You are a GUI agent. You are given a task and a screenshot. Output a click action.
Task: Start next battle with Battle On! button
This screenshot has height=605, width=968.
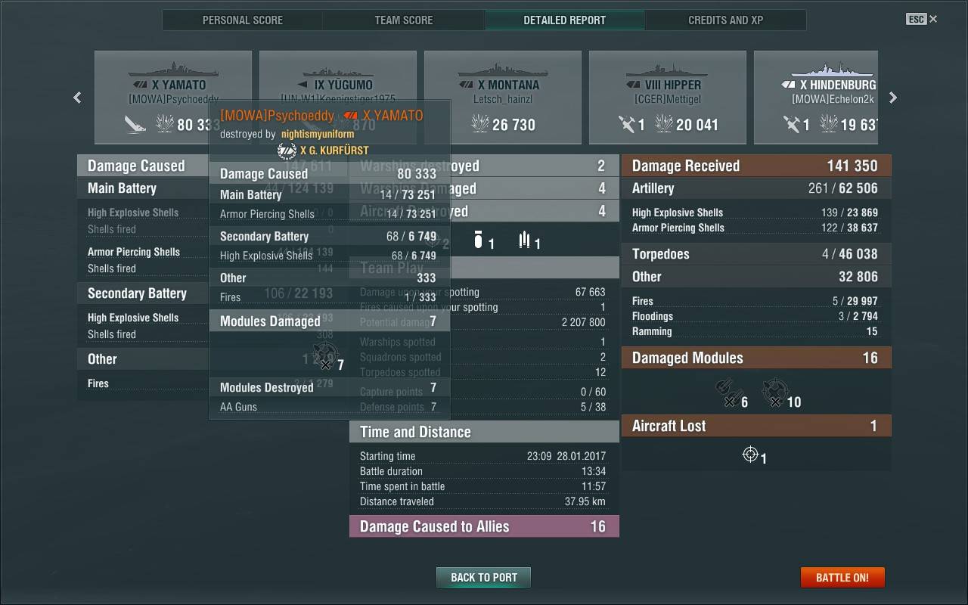coord(842,577)
